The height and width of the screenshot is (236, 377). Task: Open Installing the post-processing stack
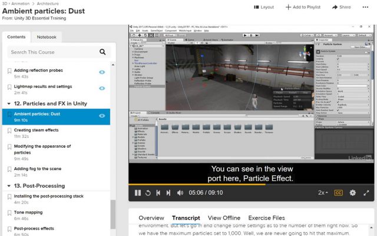pyautogui.click(x=48, y=196)
